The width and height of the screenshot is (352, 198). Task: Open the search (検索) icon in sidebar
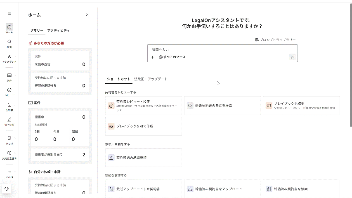coord(9,42)
